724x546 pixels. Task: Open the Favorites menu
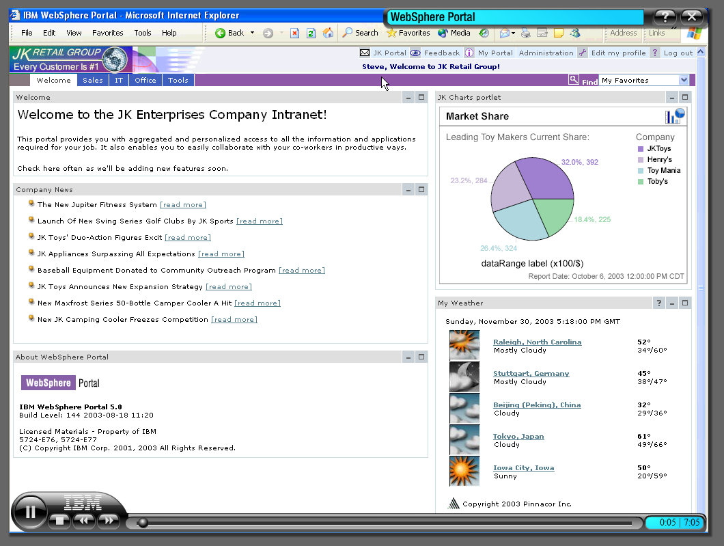(x=107, y=32)
